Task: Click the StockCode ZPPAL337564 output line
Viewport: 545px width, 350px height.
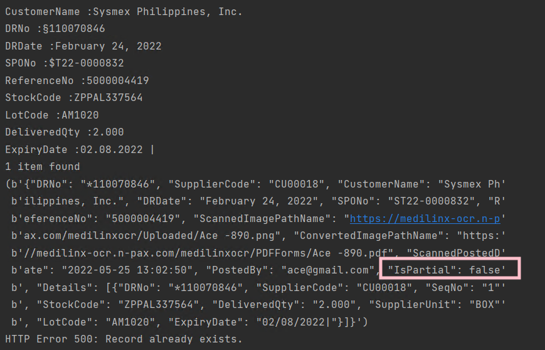Action: click(73, 98)
